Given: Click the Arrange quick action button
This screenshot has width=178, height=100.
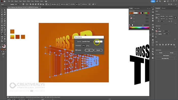Looking at the screenshot, I should point(172,53).
